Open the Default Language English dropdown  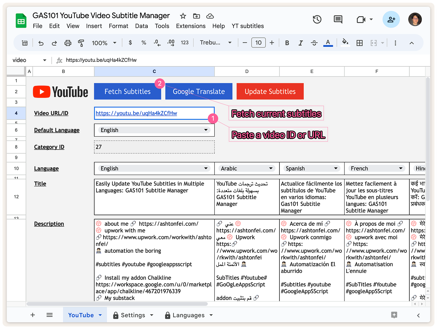[x=206, y=130]
